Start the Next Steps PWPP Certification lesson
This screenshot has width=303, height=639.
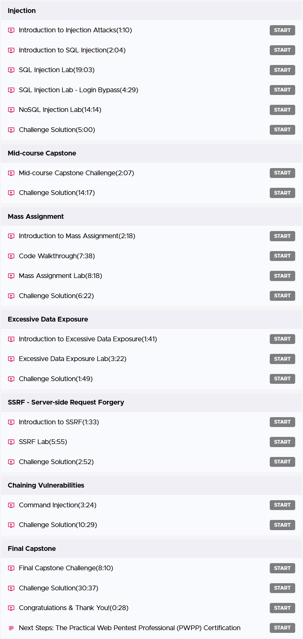[282, 628]
